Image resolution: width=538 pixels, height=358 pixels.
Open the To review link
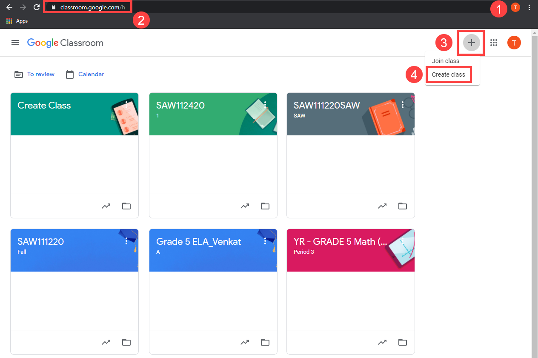tap(41, 74)
